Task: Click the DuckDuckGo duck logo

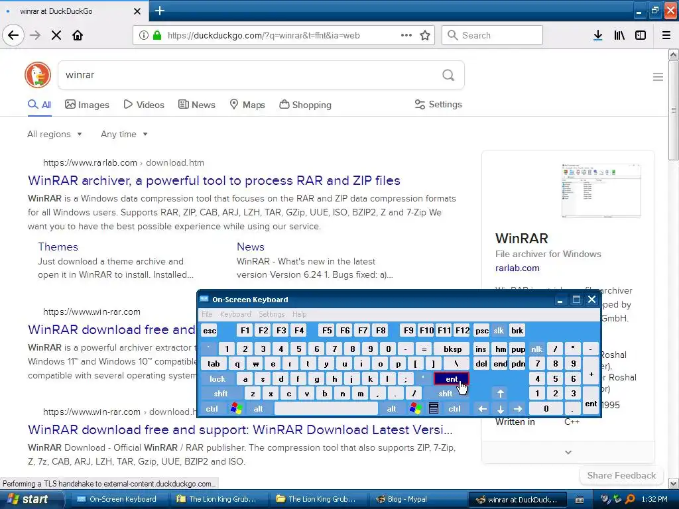Action: 38,75
